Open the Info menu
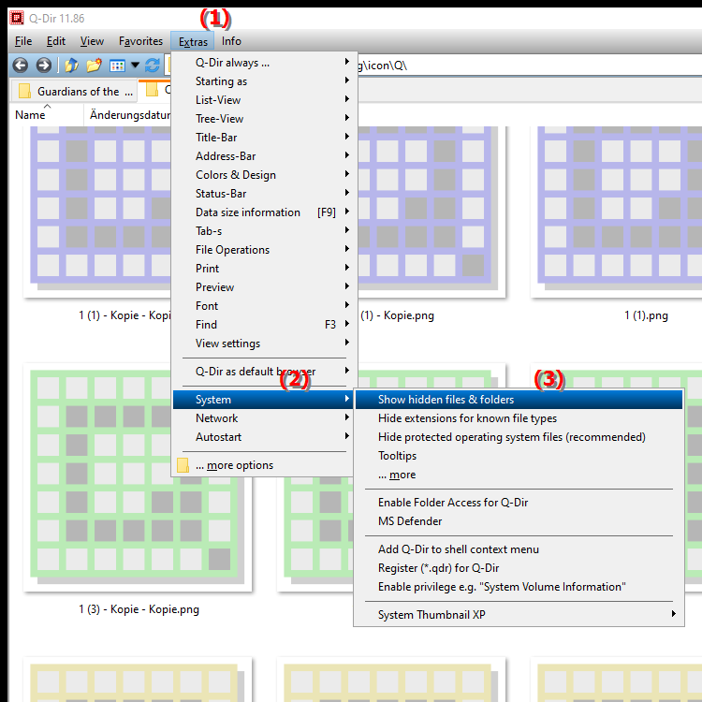This screenshot has height=702, width=702. (231, 41)
